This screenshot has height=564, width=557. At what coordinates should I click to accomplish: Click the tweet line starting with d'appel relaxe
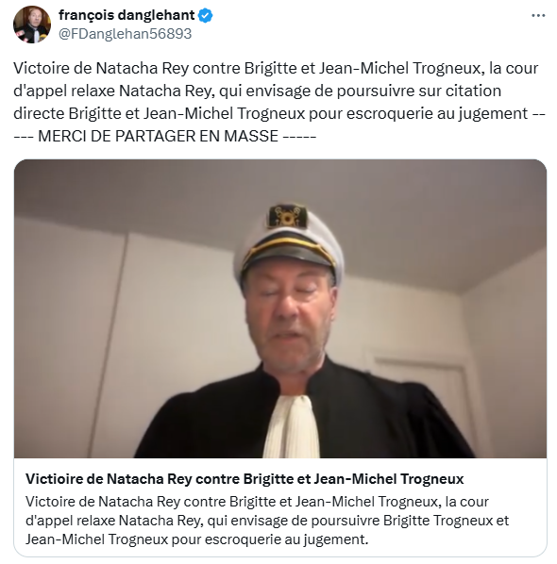coord(257,91)
